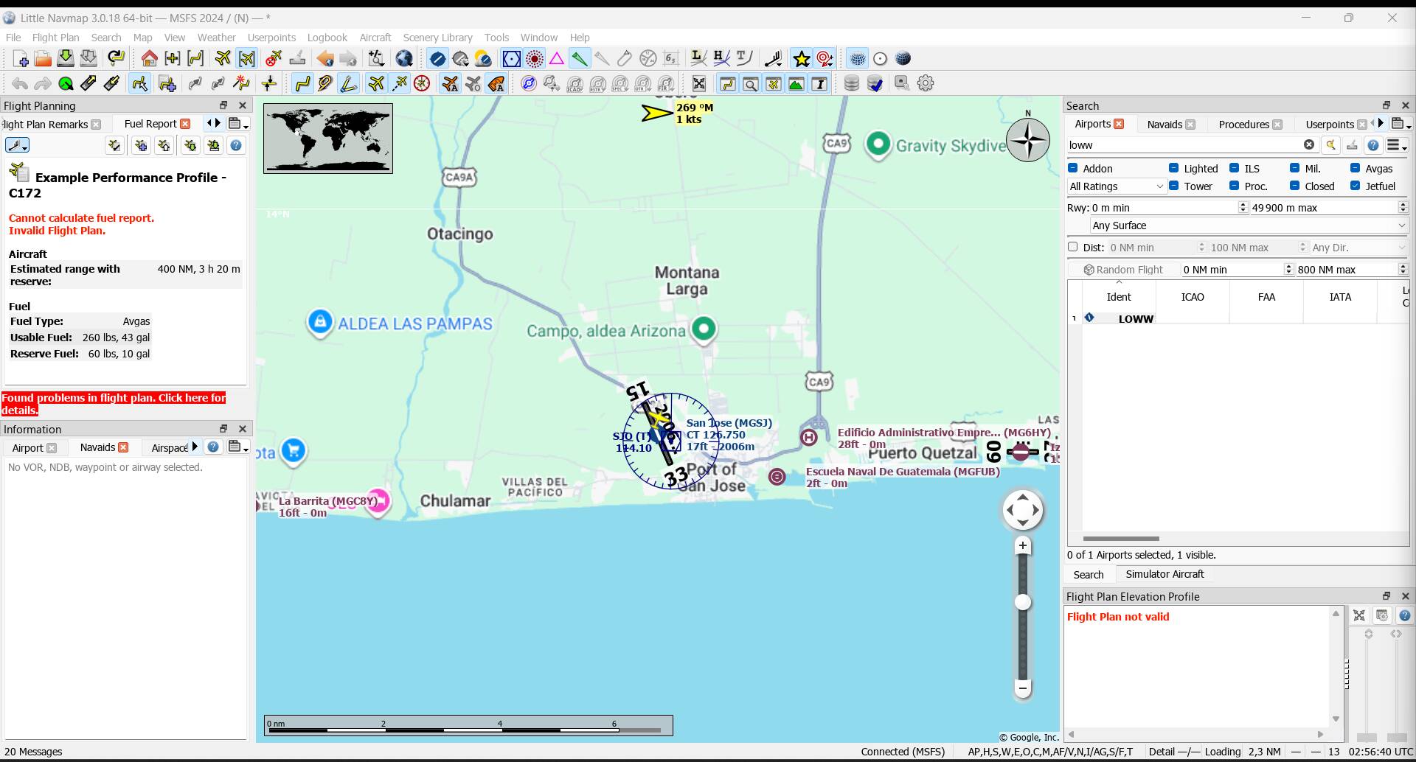Toggle the Addon checkbox
This screenshot has height=762, width=1416.
pos(1073,168)
